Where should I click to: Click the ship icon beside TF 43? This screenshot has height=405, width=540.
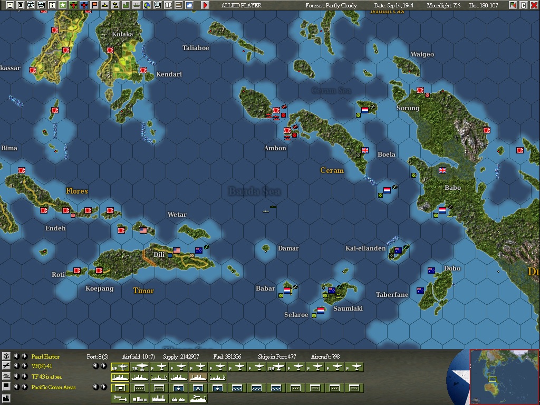tap(6, 376)
